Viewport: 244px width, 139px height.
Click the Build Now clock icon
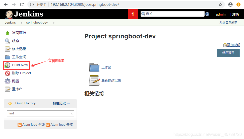tap(7, 65)
